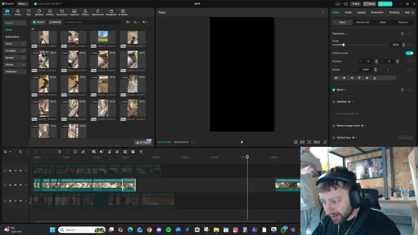This screenshot has width=418, height=235.
Task: Click the enhance quality HD icon
Action: [125, 152]
